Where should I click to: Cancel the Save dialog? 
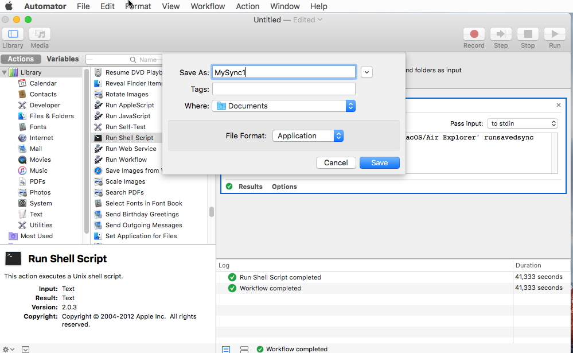[336, 163]
